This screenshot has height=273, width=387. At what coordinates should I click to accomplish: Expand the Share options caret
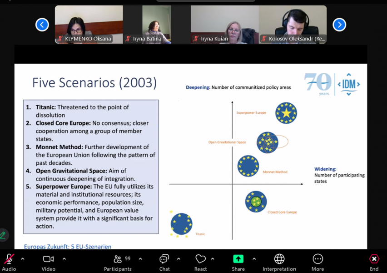tap(254, 259)
